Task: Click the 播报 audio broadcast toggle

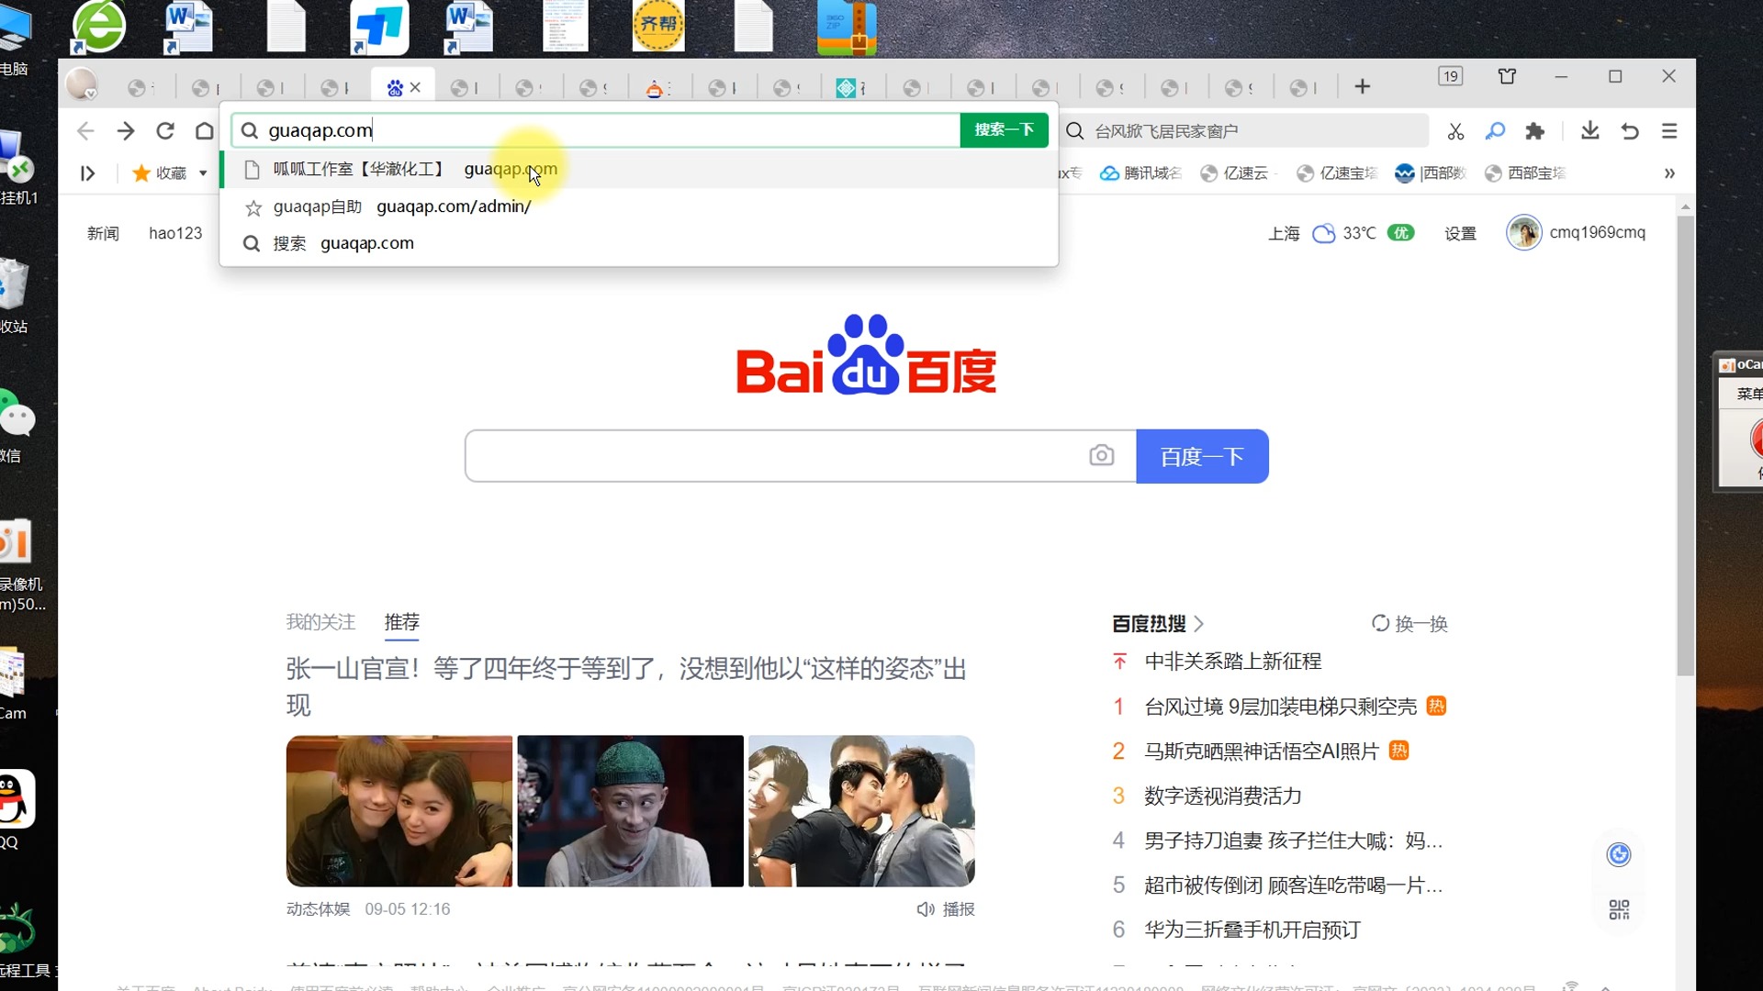Action: (946, 908)
